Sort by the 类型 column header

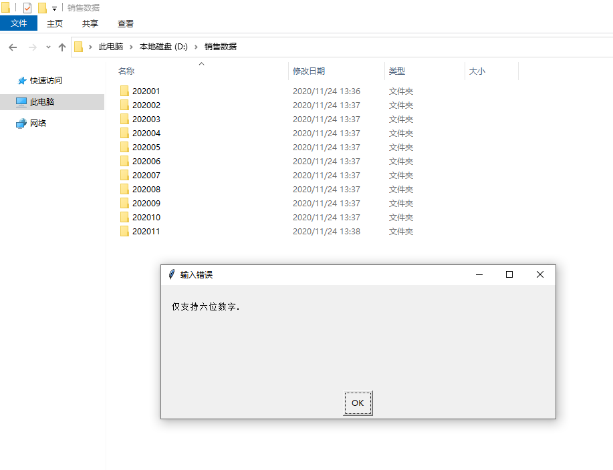[x=397, y=71]
